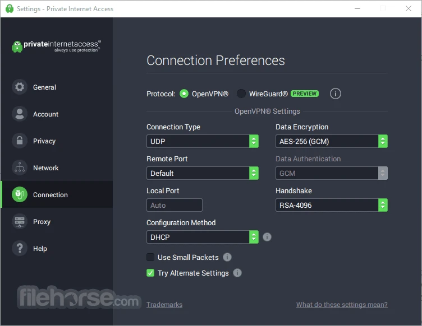Click the privateinternetaccess logo
The image size is (422, 326).
(57, 46)
